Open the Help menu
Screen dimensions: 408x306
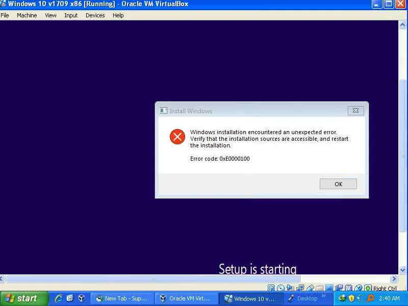(x=118, y=15)
